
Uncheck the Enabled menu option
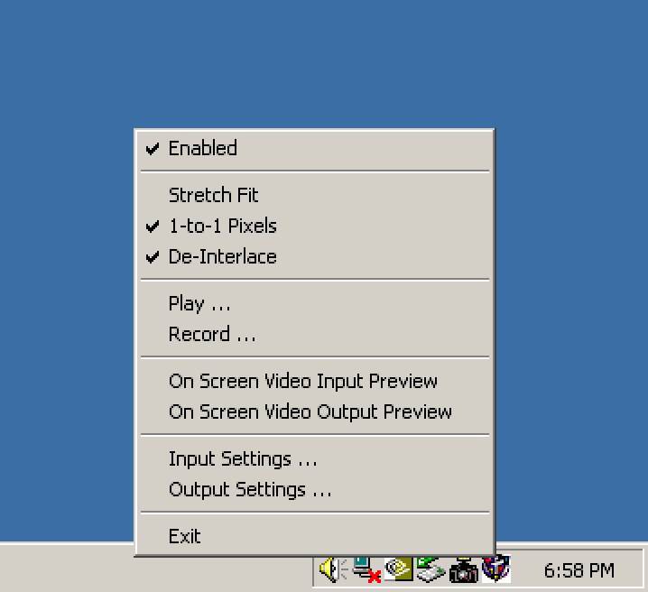click(x=314, y=148)
